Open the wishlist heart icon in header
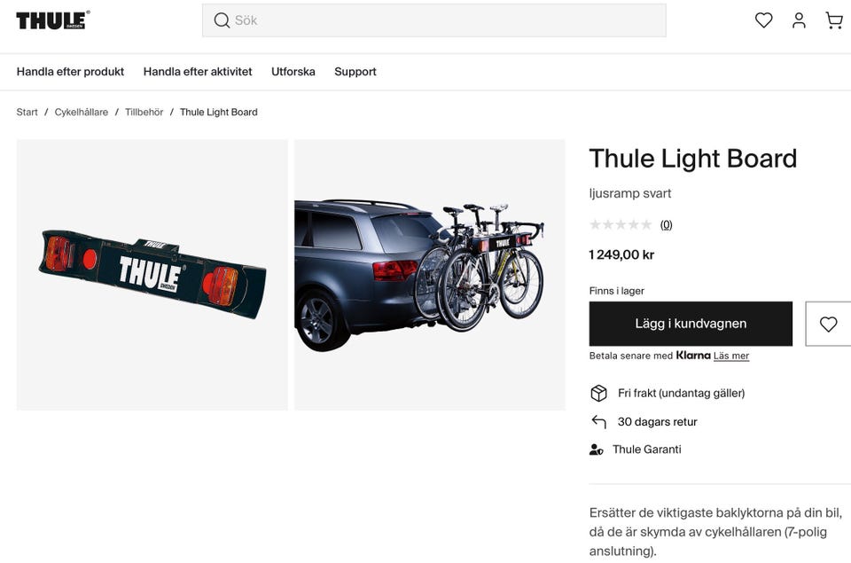Screen dimensions: 851x563 click(x=763, y=20)
